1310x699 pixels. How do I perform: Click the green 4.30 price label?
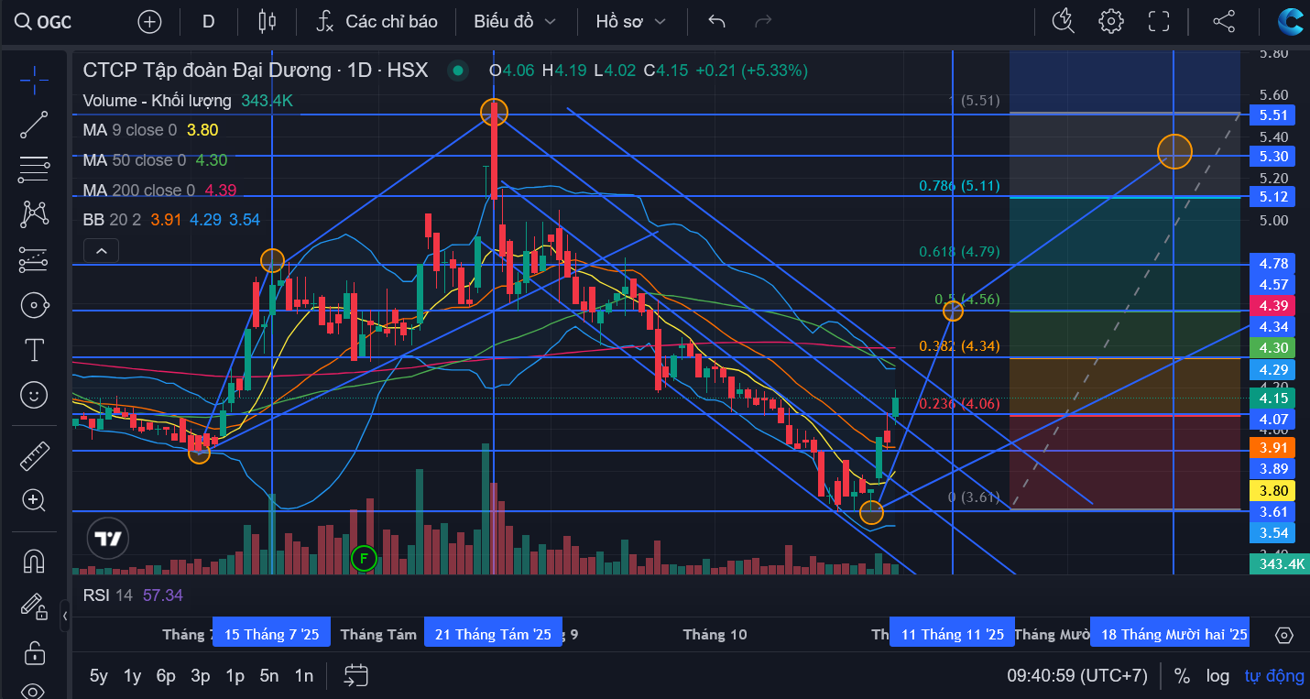tap(1273, 348)
